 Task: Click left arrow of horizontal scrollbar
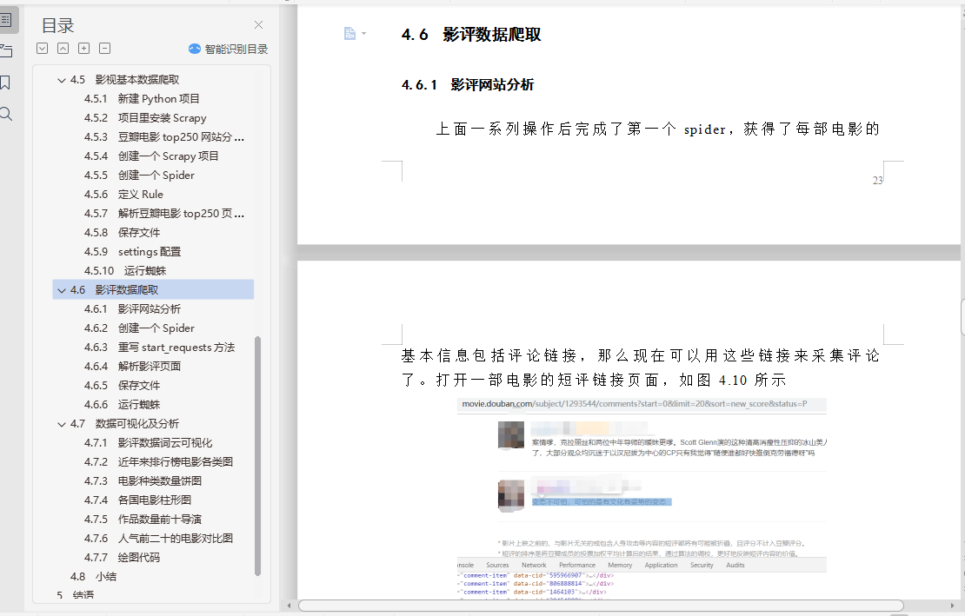click(x=289, y=606)
